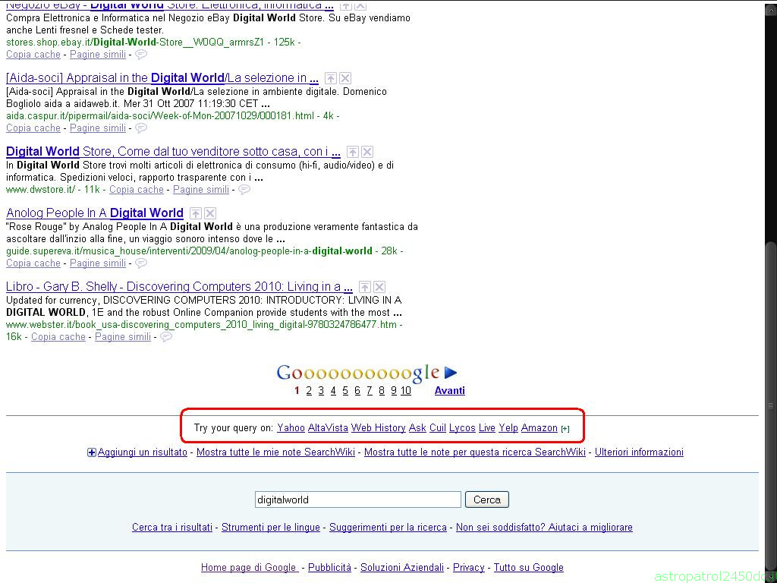The height and width of the screenshot is (583, 777).
Task: Promote the Libro Gary B. Shelly result
Action: pyautogui.click(x=365, y=287)
